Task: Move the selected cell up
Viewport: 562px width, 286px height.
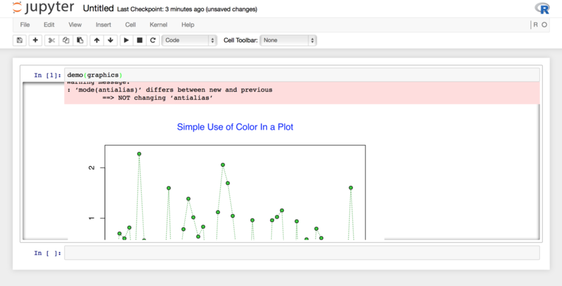Action: [97, 40]
